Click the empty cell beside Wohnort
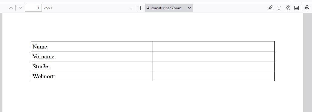The height and width of the screenshot is (112, 312). [x=214, y=76]
